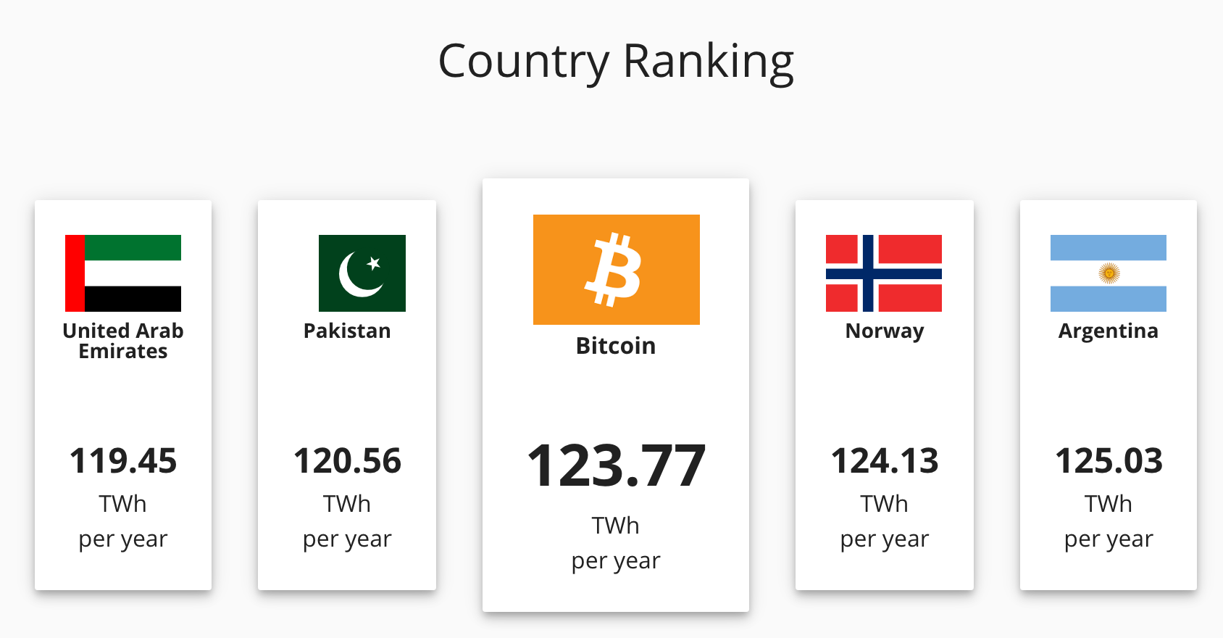Select the "Norway" country label

(885, 331)
